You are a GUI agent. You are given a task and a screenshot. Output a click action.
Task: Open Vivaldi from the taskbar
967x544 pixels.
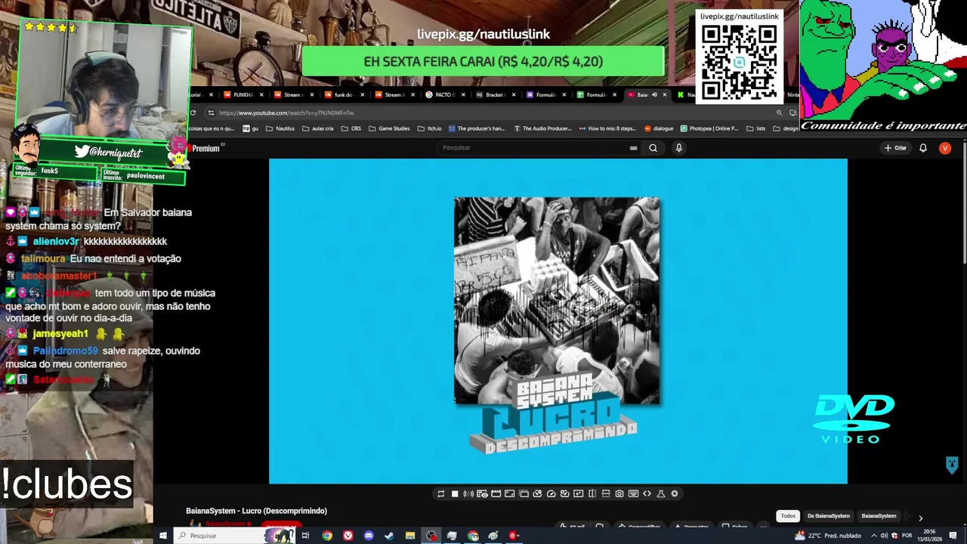(348, 536)
